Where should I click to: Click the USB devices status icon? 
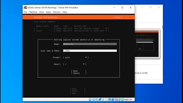pyautogui.click(x=103, y=100)
